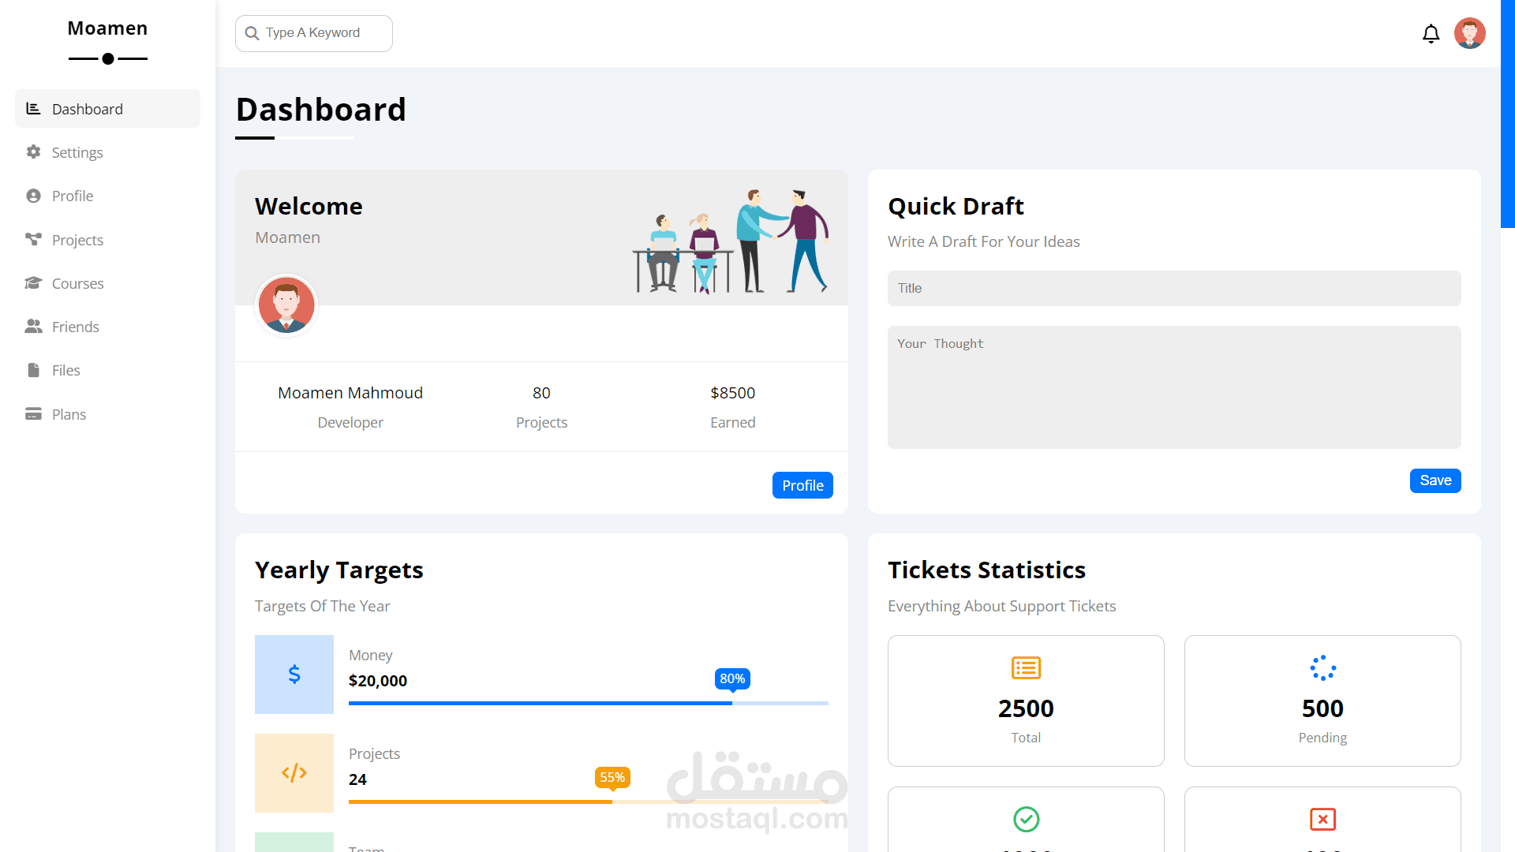Image resolution: width=1515 pixels, height=852 pixels.
Task: Click the Developer role label
Action: click(350, 422)
